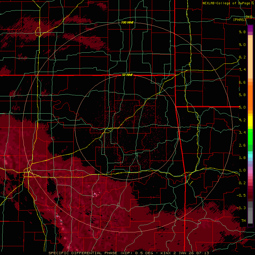The image size is (255, 255).
Task: Click the -0.5 value on the legend
Action: coord(241,195)
